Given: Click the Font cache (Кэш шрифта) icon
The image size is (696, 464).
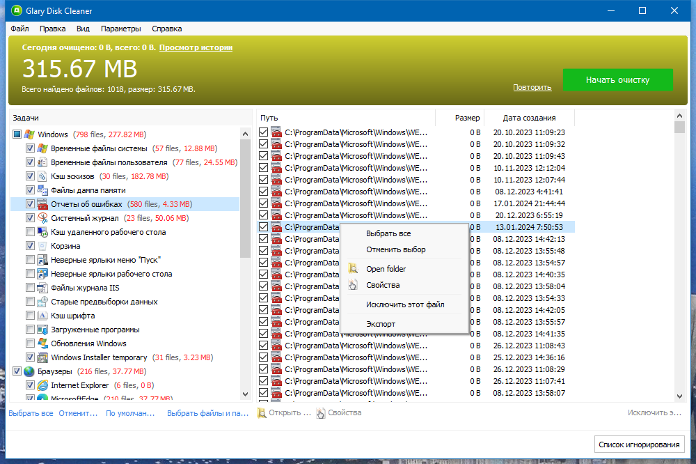Looking at the screenshot, I should point(42,316).
